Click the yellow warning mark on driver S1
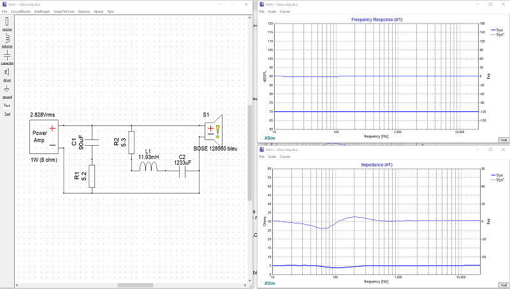Screen dimensions: 510x289 [x=217, y=132]
